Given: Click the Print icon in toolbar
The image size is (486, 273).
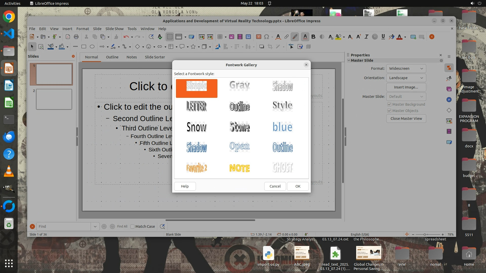Looking at the screenshot, I should click(76, 37).
